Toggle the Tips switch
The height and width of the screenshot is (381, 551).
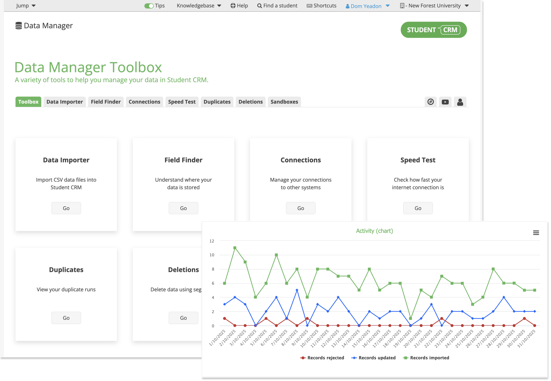[149, 6]
